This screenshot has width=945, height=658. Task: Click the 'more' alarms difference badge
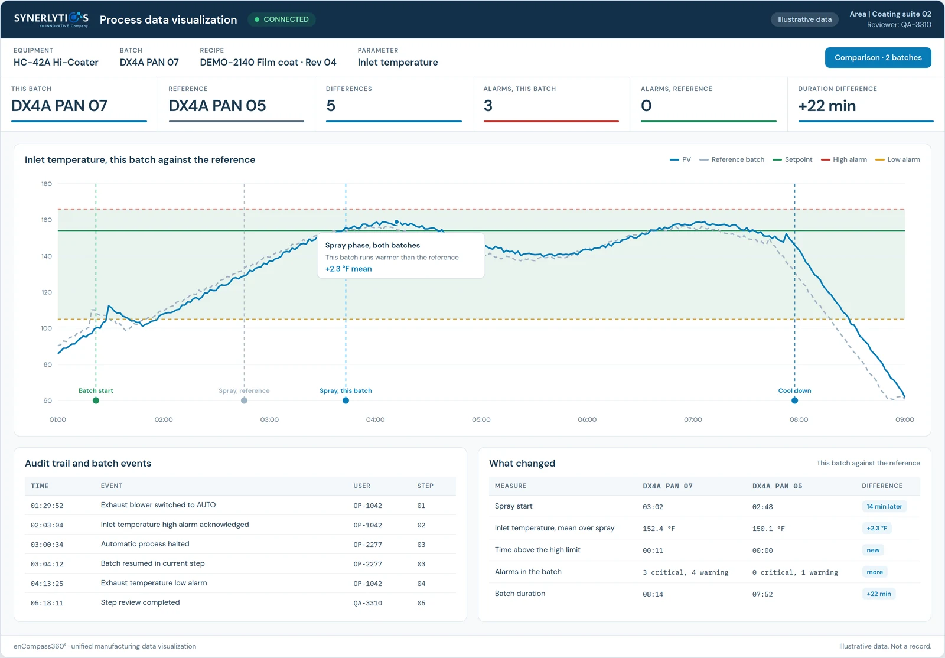[x=875, y=572]
